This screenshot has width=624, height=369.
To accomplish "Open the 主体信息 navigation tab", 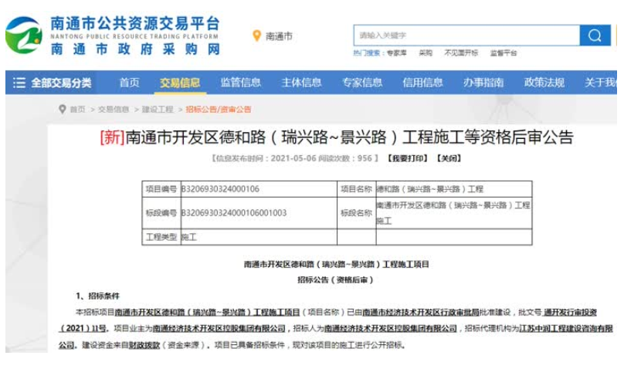I will click(301, 83).
